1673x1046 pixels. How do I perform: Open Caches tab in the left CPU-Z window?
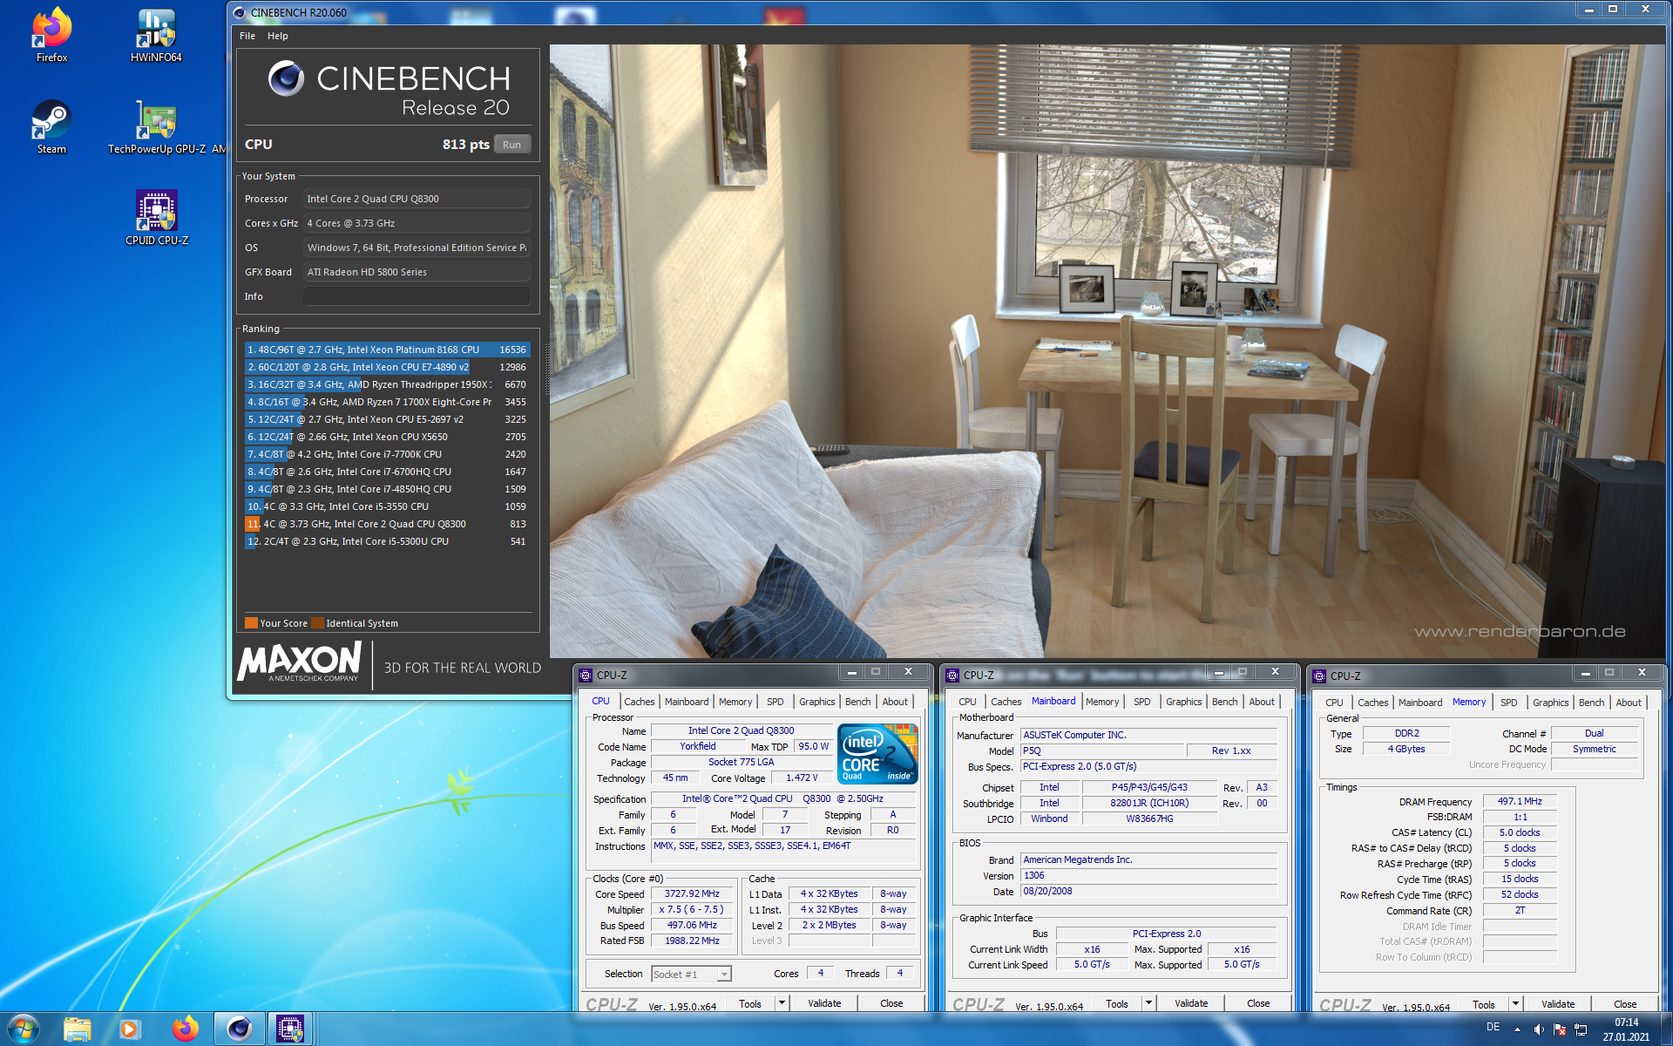[639, 702]
